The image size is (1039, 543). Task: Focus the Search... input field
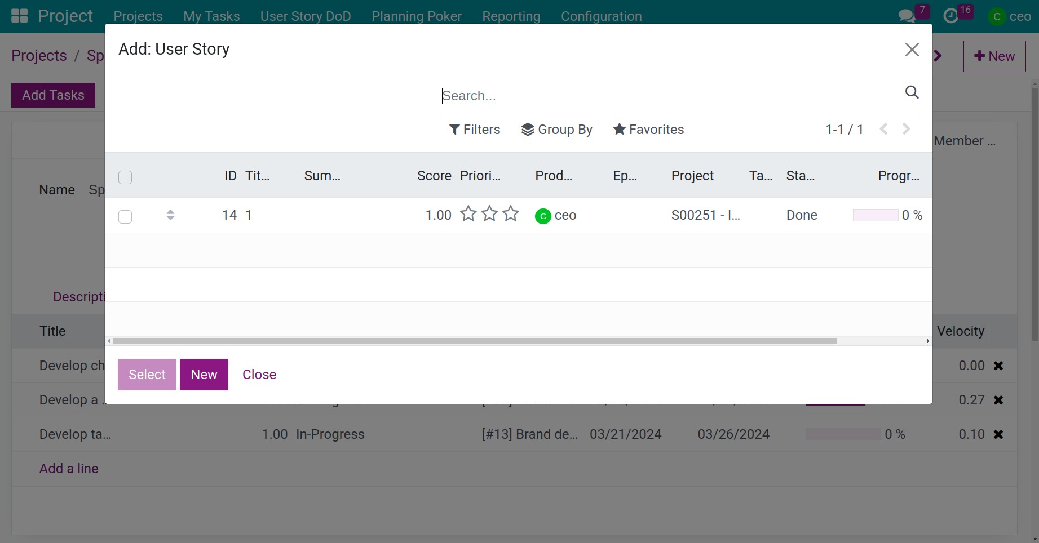(x=668, y=96)
